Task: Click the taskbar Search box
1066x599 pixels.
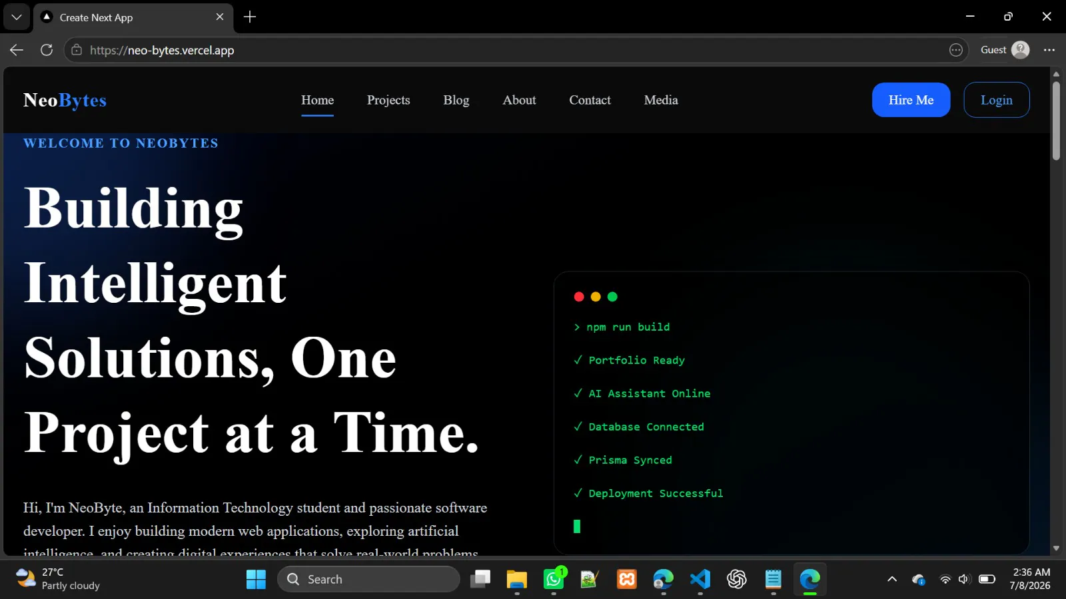Action: [x=368, y=579]
